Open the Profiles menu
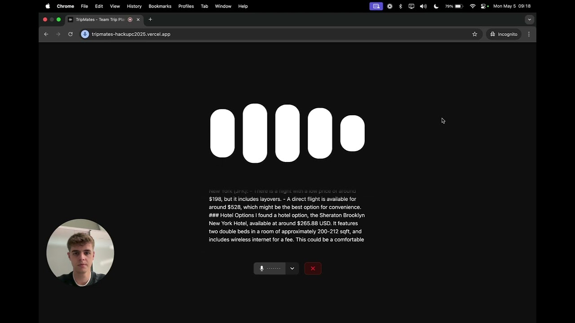575x323 pixels. 186,6
